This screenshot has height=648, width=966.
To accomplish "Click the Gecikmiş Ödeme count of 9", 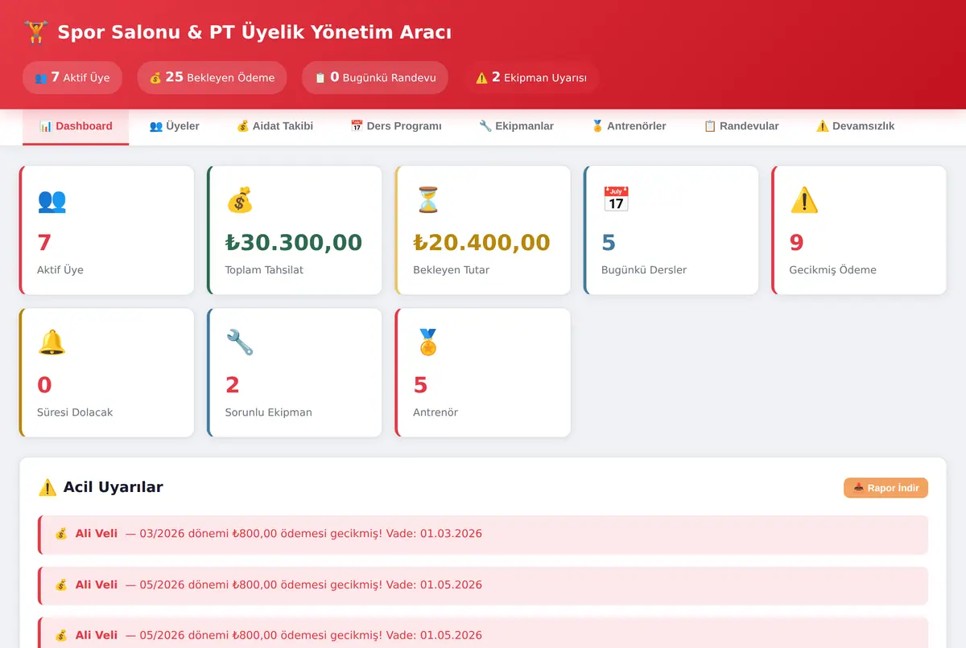I will click(797, 242).
